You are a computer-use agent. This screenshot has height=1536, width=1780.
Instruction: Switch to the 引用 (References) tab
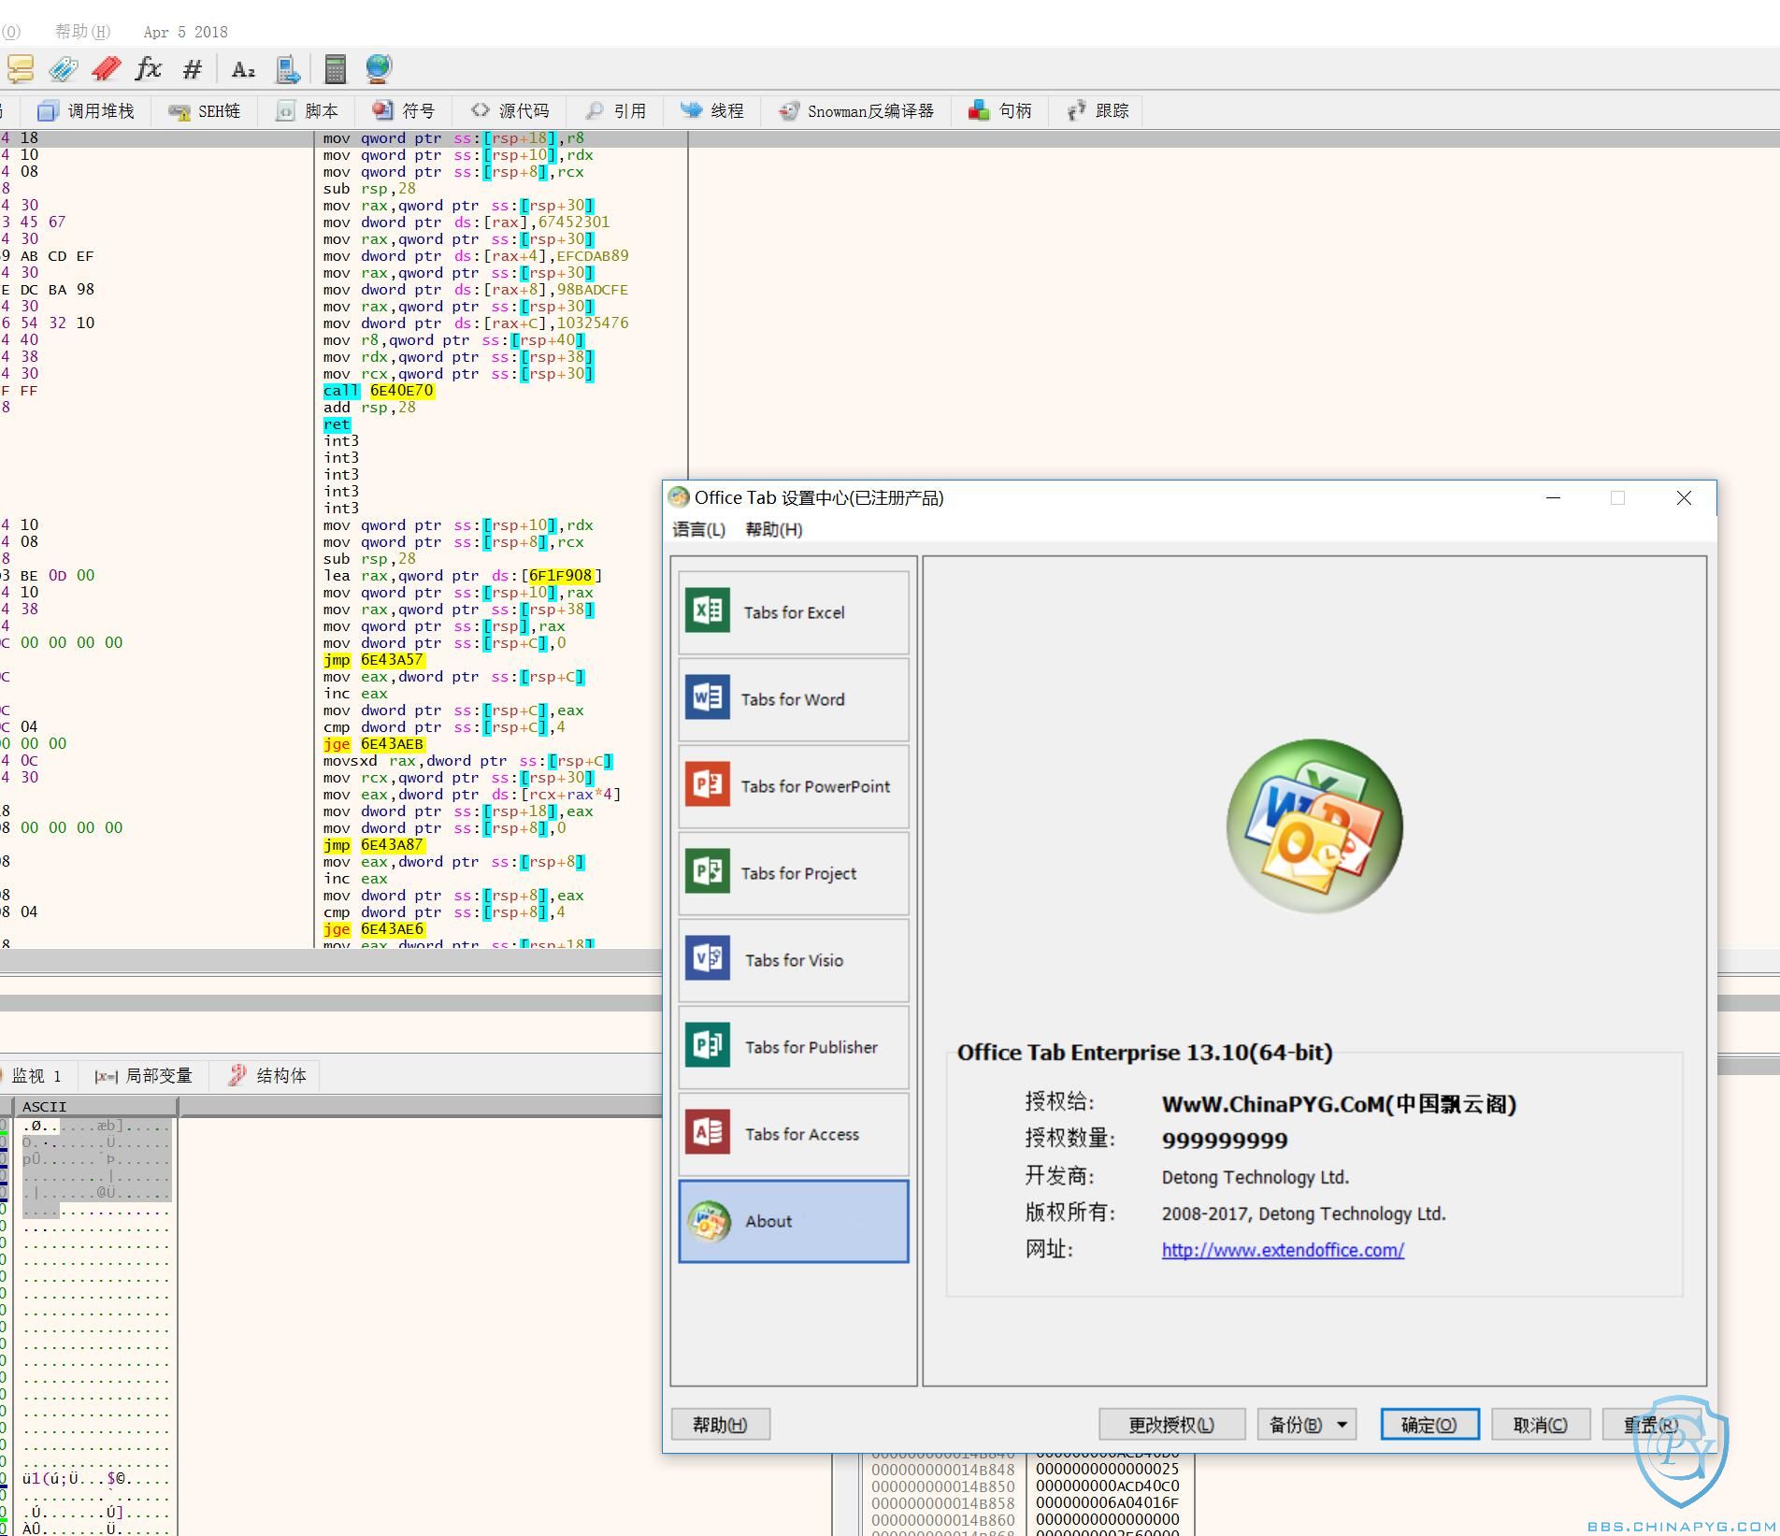(616, 111)
